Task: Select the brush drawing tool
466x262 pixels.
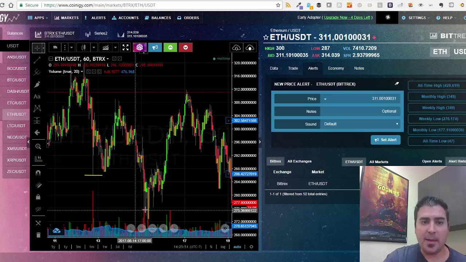Action: coord(37,84)
